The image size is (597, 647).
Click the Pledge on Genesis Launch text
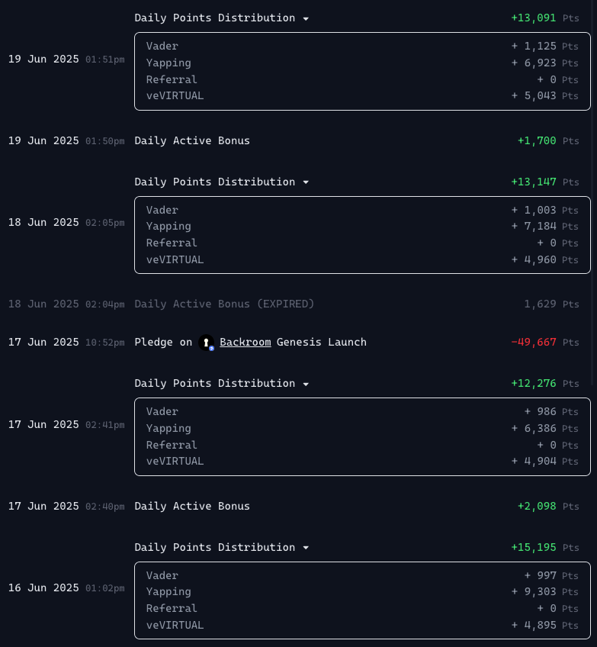(251, 343)
